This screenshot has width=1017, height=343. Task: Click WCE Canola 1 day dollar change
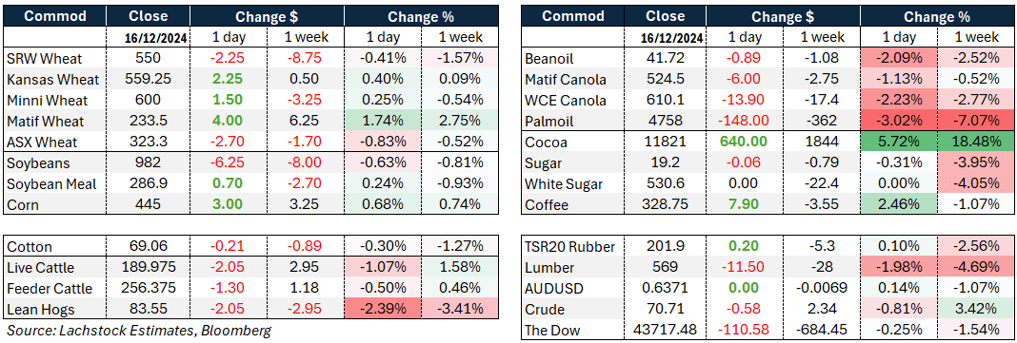[x=749, y=101]
